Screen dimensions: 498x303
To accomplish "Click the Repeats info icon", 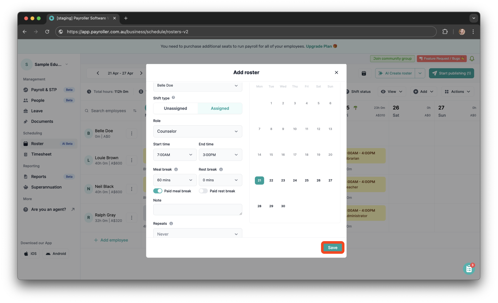I will 171,223.
